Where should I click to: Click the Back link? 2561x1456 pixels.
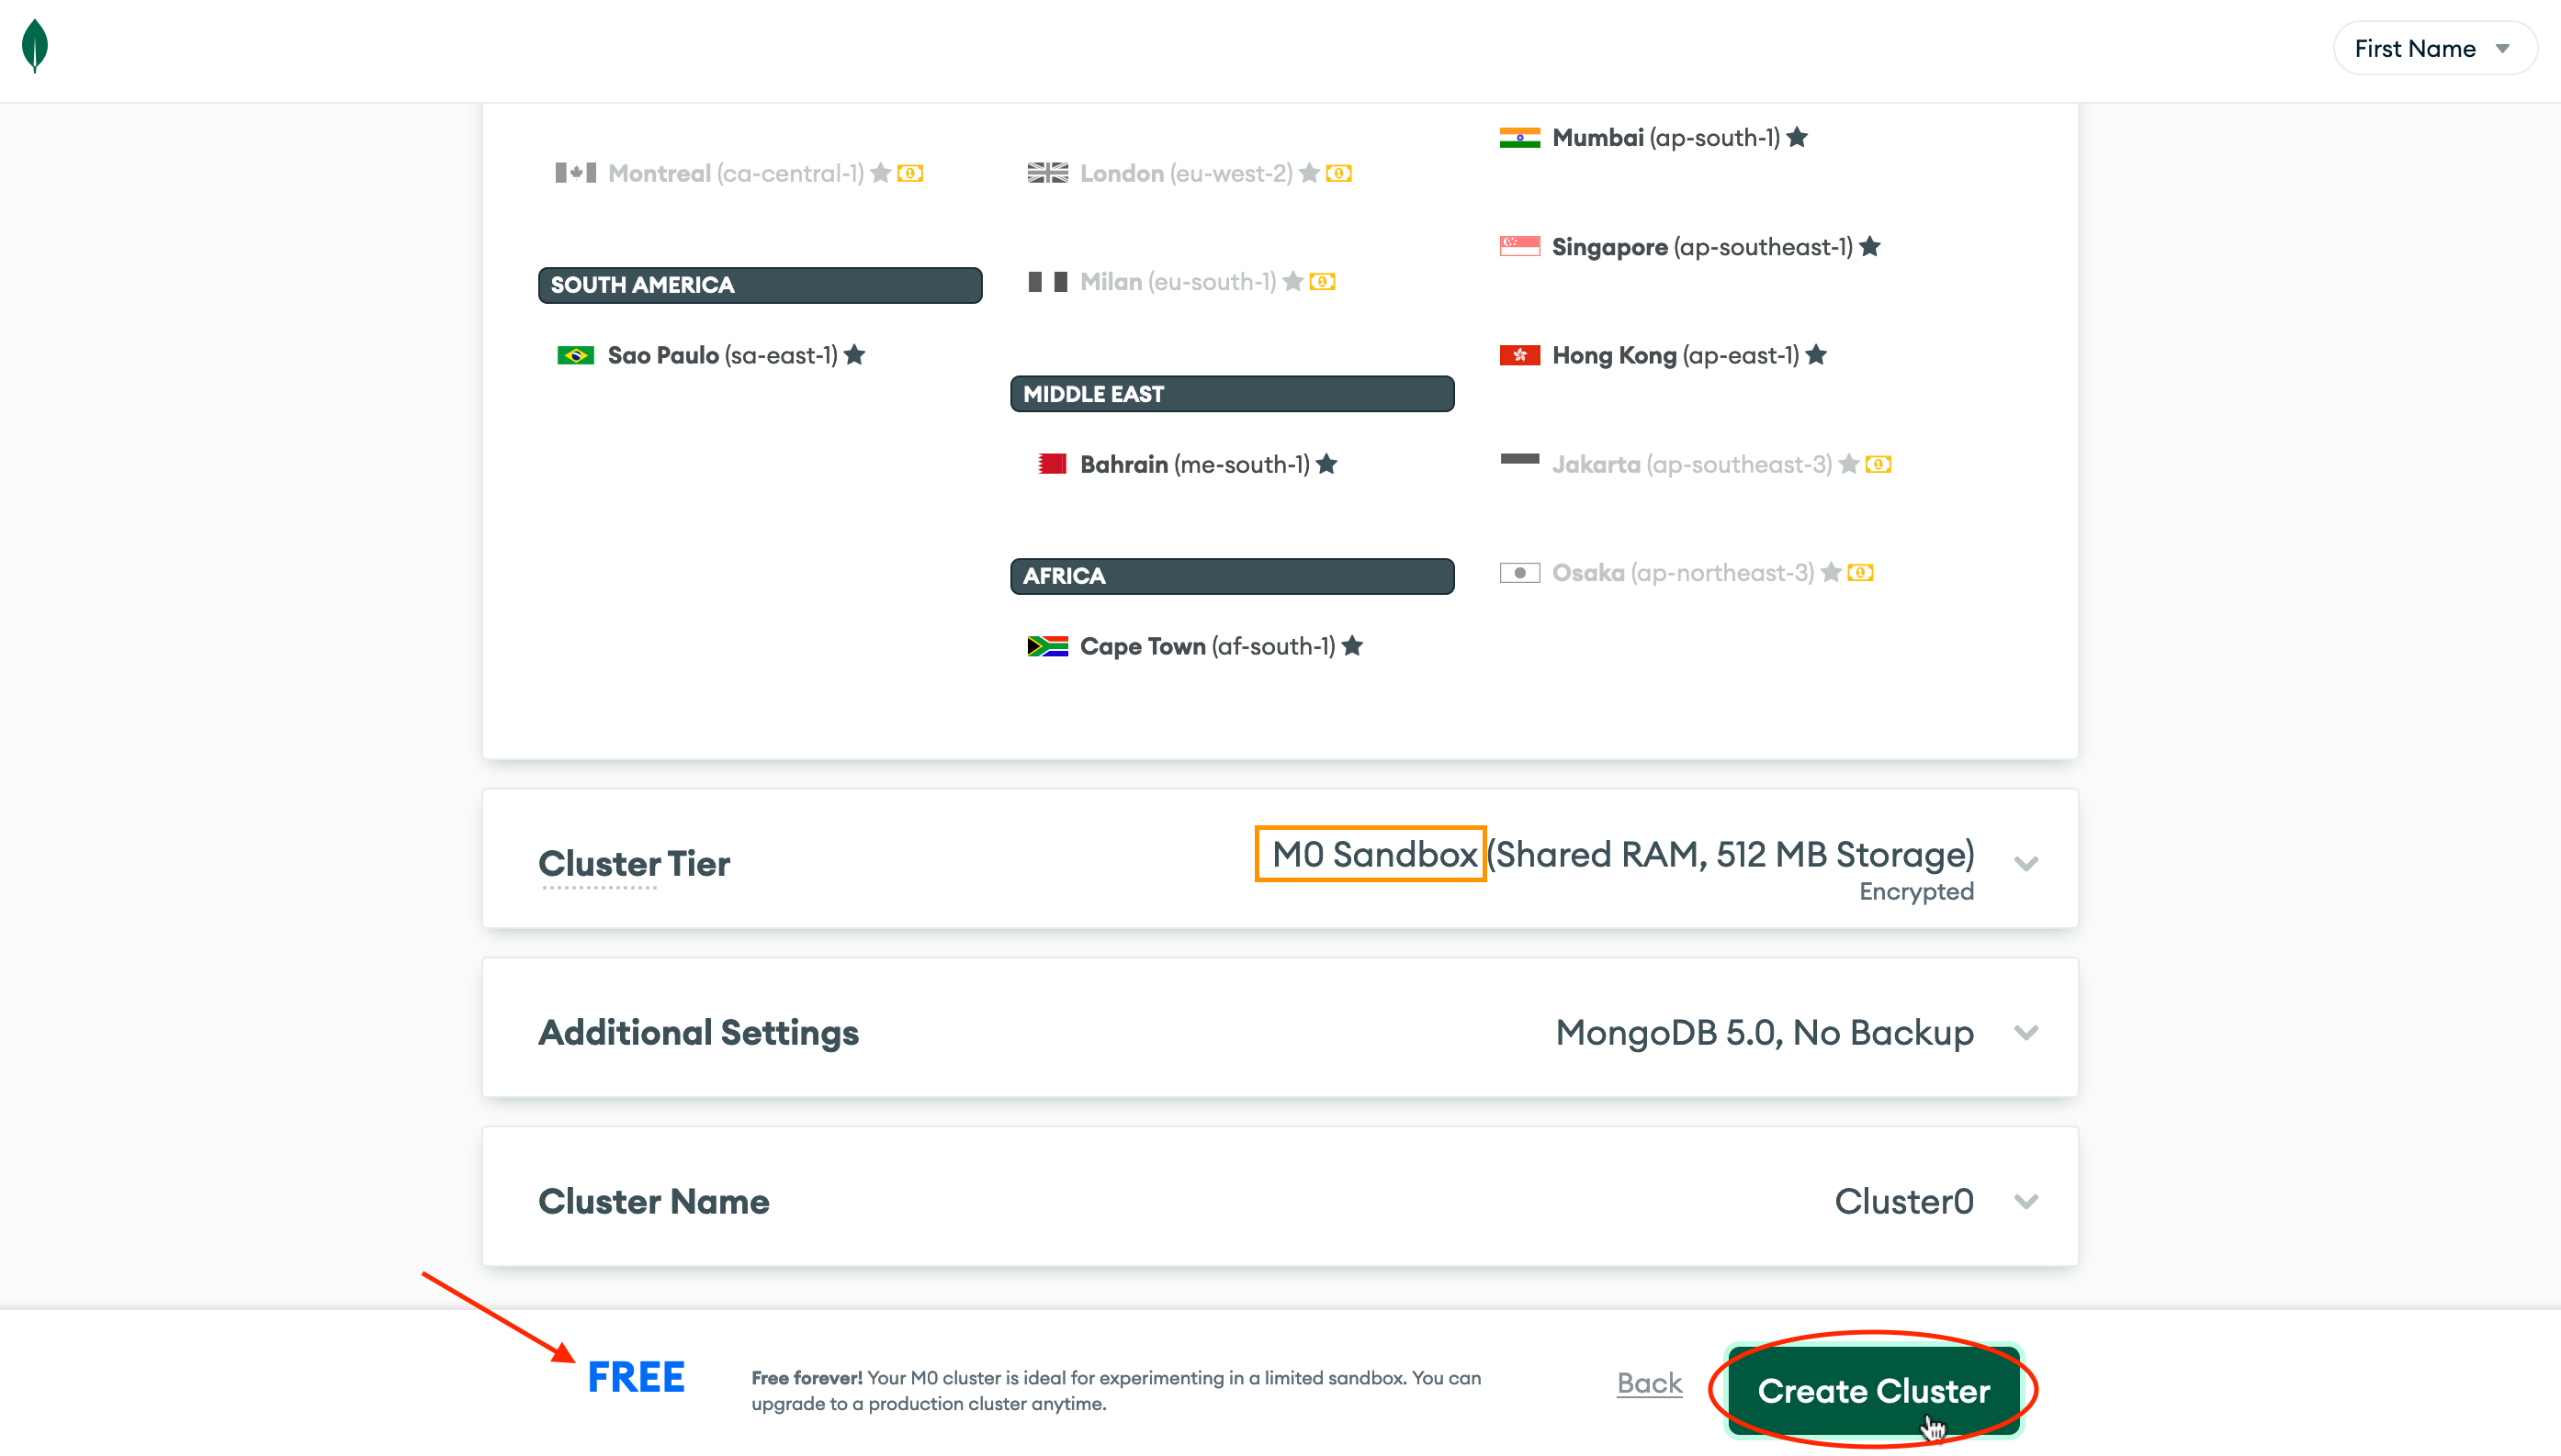(x=1648, y=1383)
